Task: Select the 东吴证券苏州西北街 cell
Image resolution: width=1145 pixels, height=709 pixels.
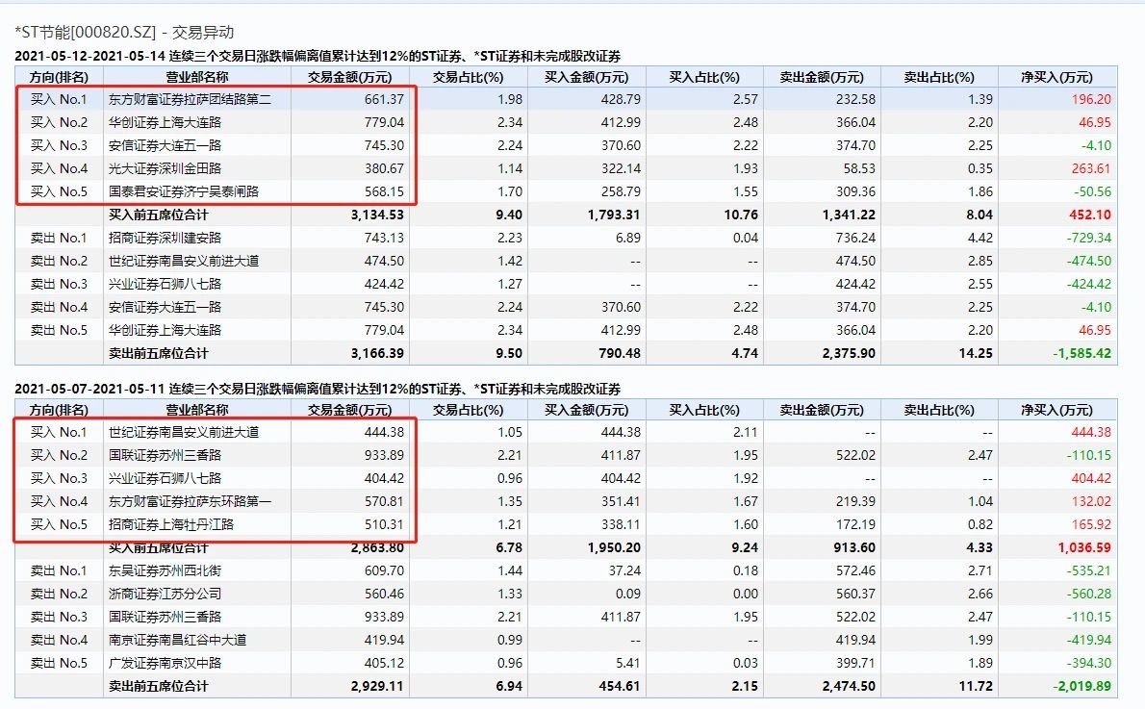Action: click(165, 571)
